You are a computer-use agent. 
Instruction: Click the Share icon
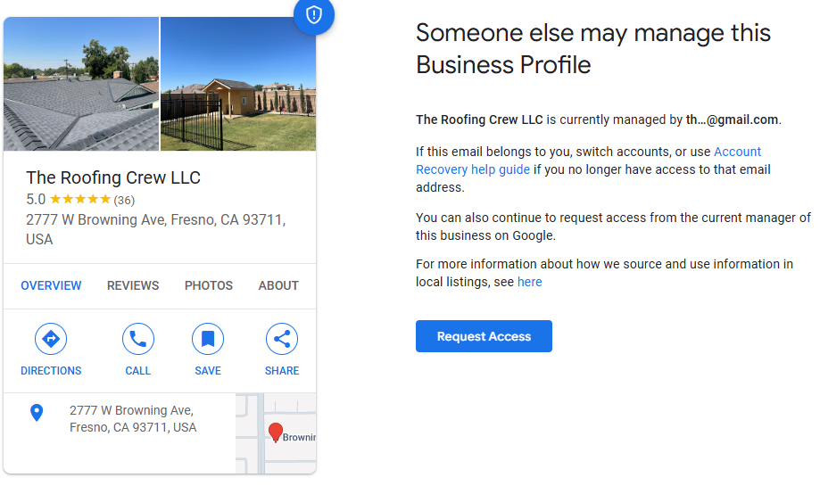tap(282, 339)
